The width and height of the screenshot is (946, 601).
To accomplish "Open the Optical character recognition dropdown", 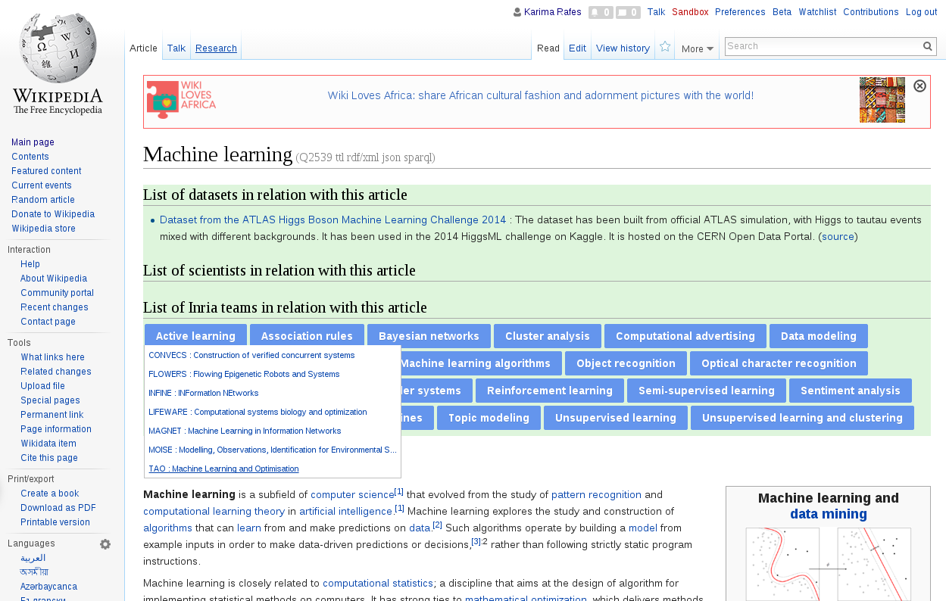I will pyautogui.click(x=779, y=363).
